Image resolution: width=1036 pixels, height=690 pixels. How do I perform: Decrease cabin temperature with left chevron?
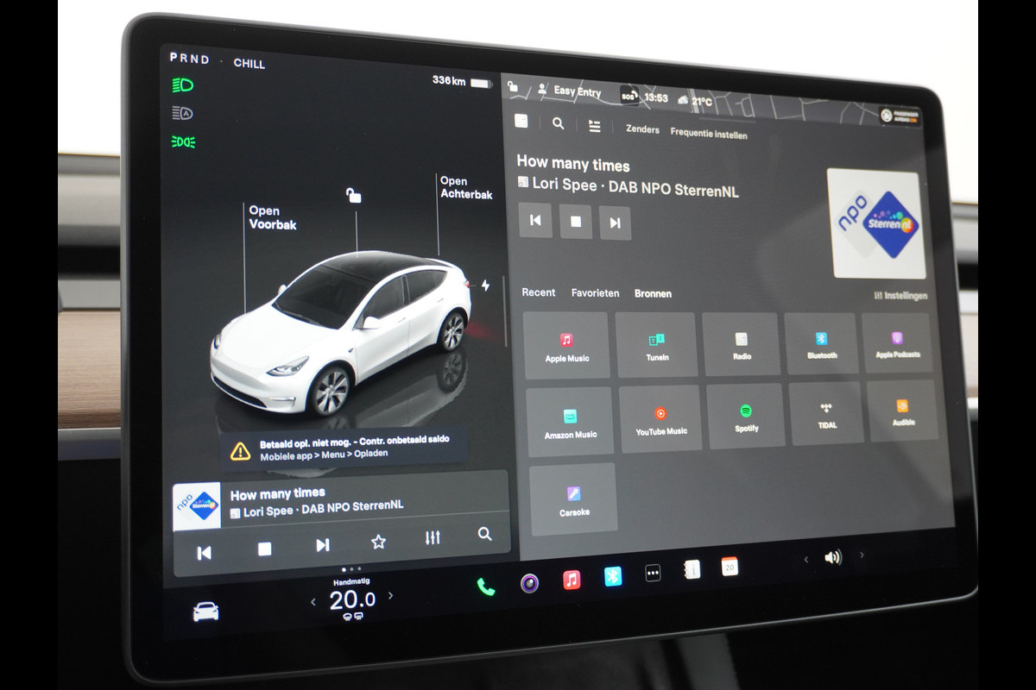313,602
